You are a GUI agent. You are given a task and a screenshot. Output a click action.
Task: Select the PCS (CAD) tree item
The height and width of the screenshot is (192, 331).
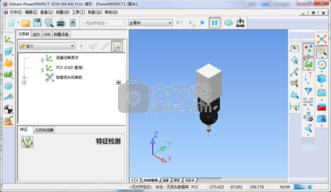[69, 68]
